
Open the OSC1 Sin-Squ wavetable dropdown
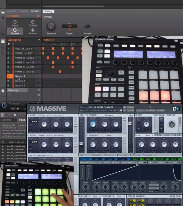43,115
